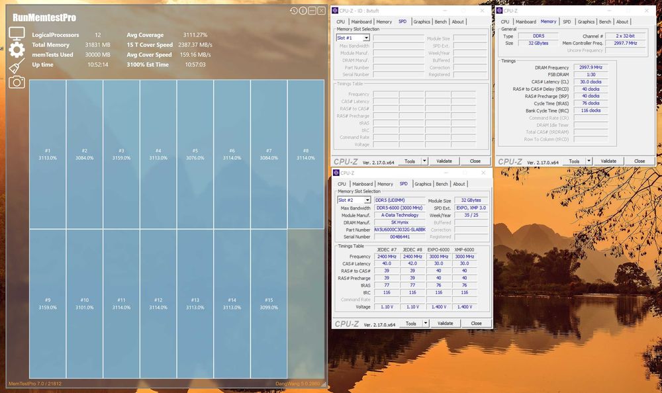Click the Part Number field AX5U6000C3032G-SLABBK
This screenshot has width=662, height=393.
coord(399,230)
